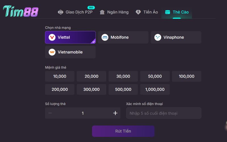
Task: Click the Mobifone carrier logo icon
Action: click(x=105, y=37)
